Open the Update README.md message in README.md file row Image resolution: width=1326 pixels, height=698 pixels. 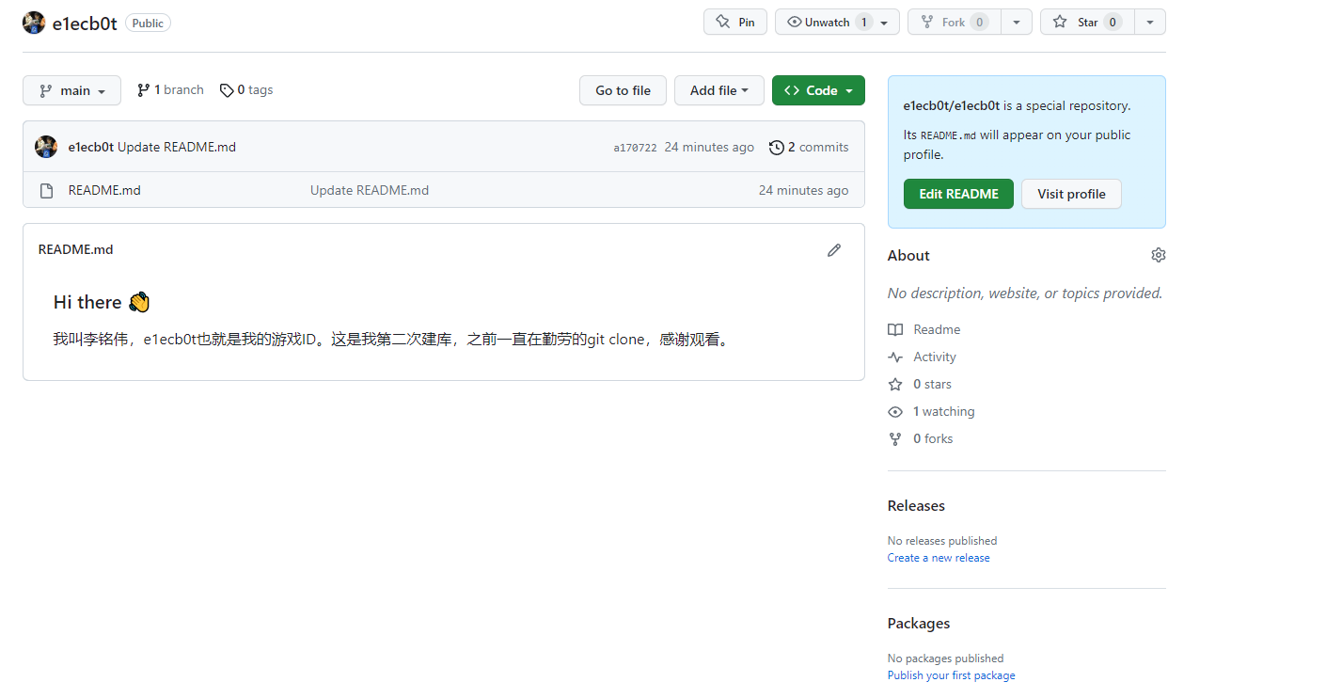(x=370, y=190)
